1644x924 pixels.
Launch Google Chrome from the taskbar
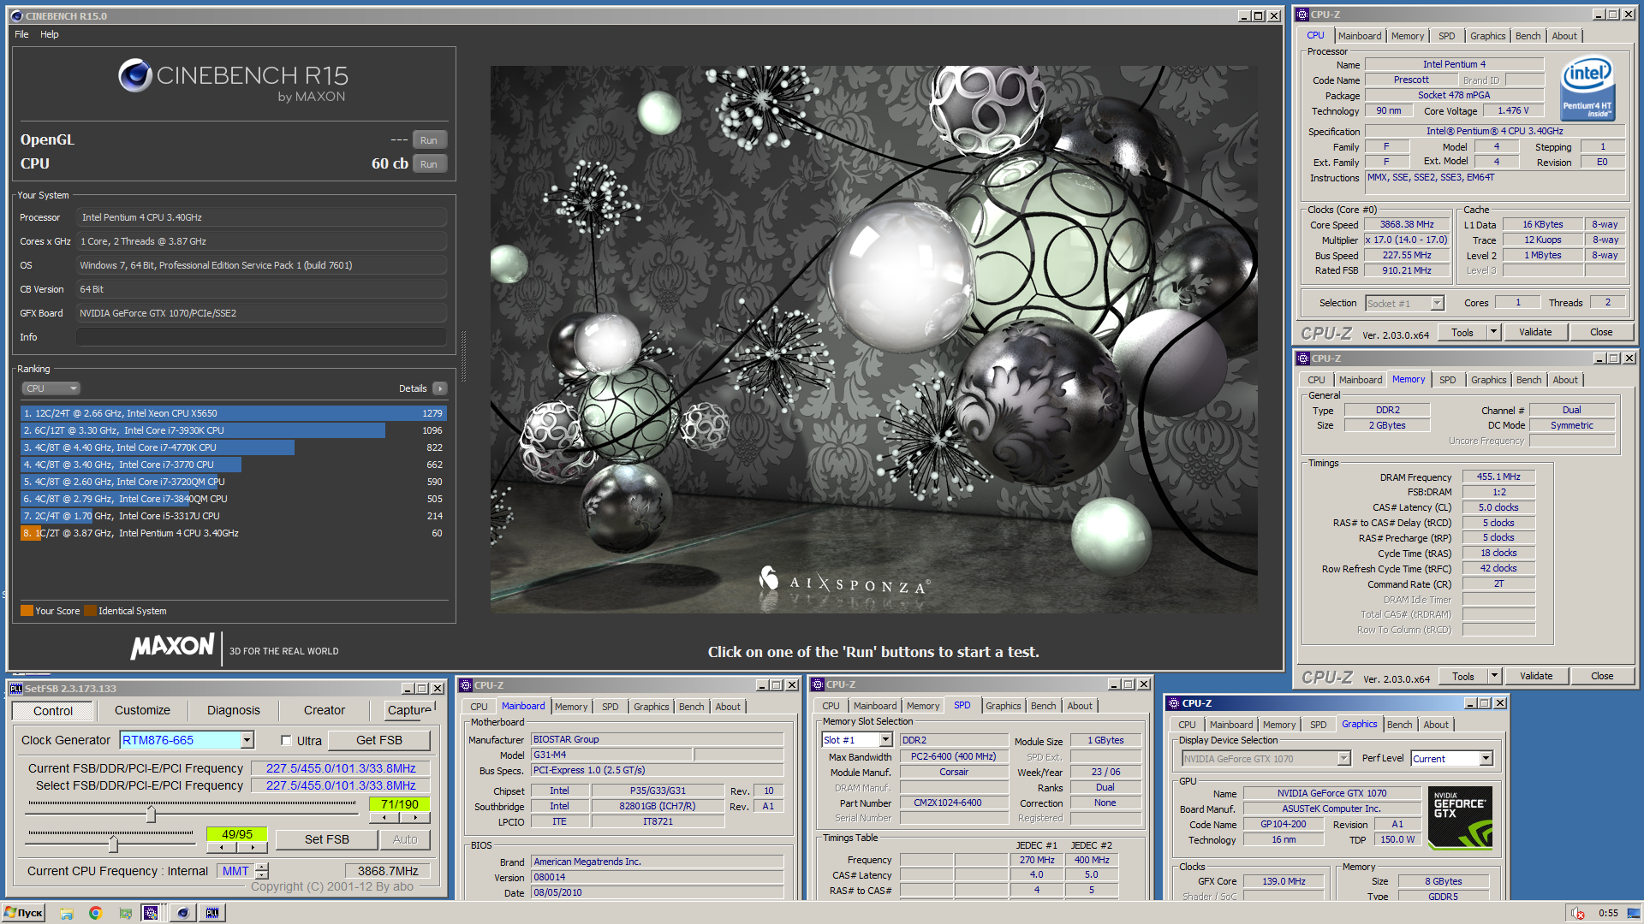(x=96, y=913)
